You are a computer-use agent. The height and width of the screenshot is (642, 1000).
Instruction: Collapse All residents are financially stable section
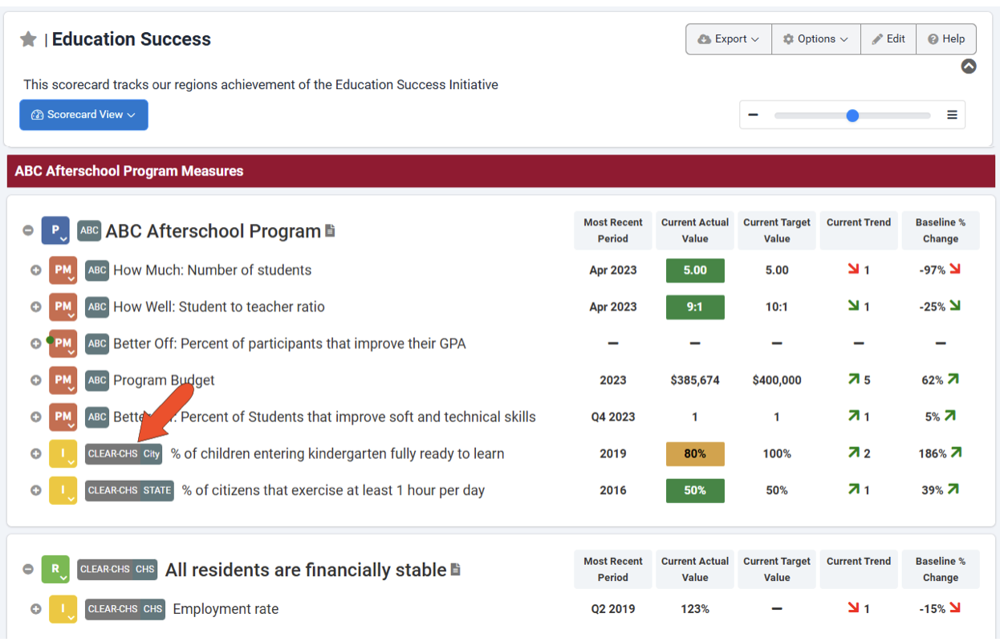pos(28,570)
